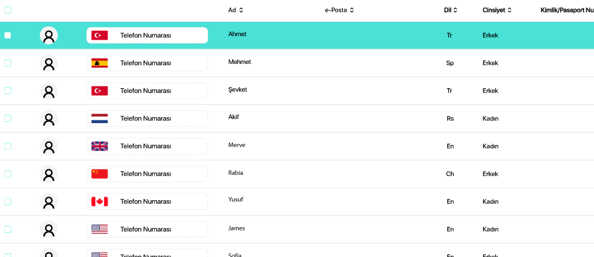Click the name Rabia in the table

click(235, 173)
